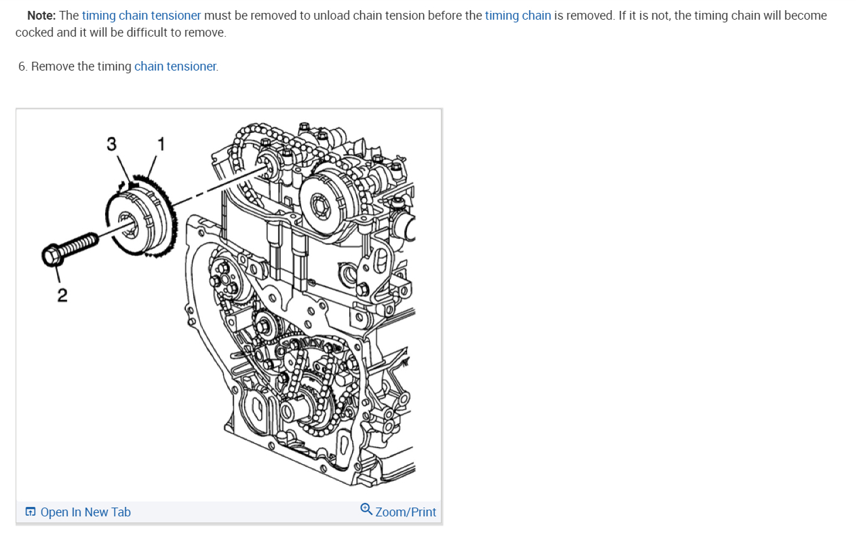
Task: Click the exploded camshaft sprocket illustration
Action: [x=144, y=218]
